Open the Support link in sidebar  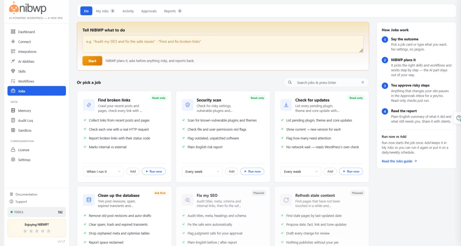(18, 202)
